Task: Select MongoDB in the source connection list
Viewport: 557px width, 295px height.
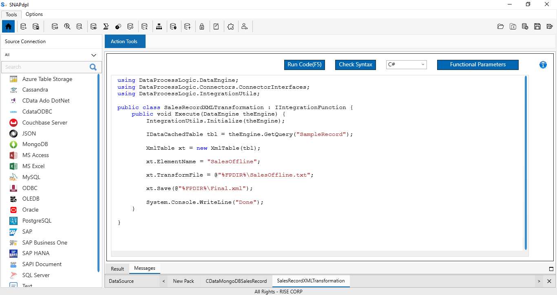Action: tap(35, 144)
